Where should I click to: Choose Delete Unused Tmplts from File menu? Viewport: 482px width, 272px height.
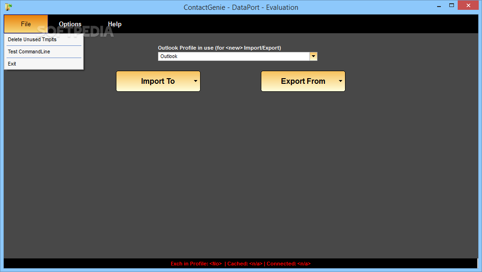coord(43,39)
